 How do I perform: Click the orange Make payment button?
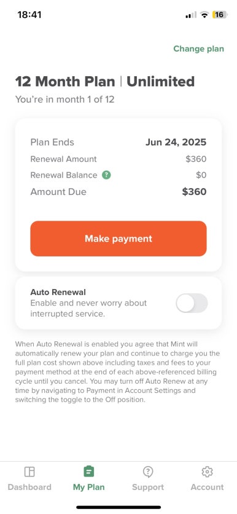(x=118, y=239)
